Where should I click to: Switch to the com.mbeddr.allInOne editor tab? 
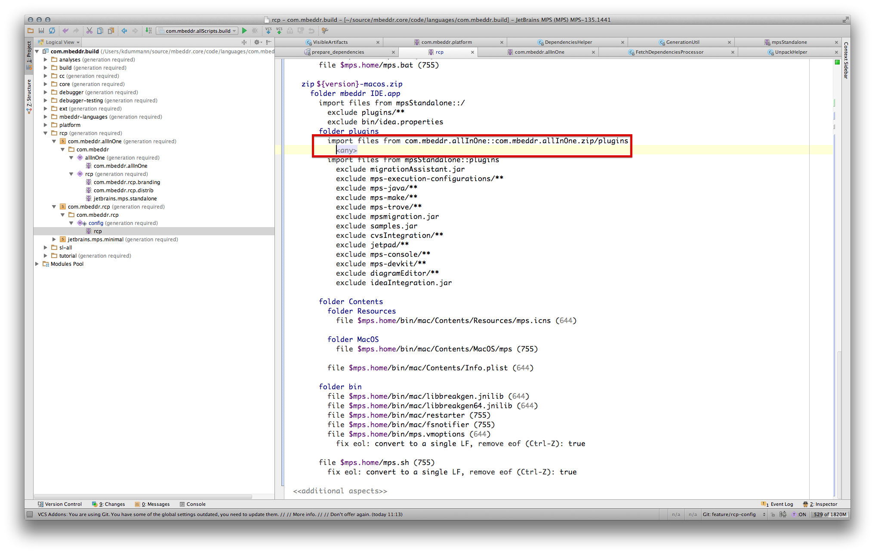click(539, 52)
